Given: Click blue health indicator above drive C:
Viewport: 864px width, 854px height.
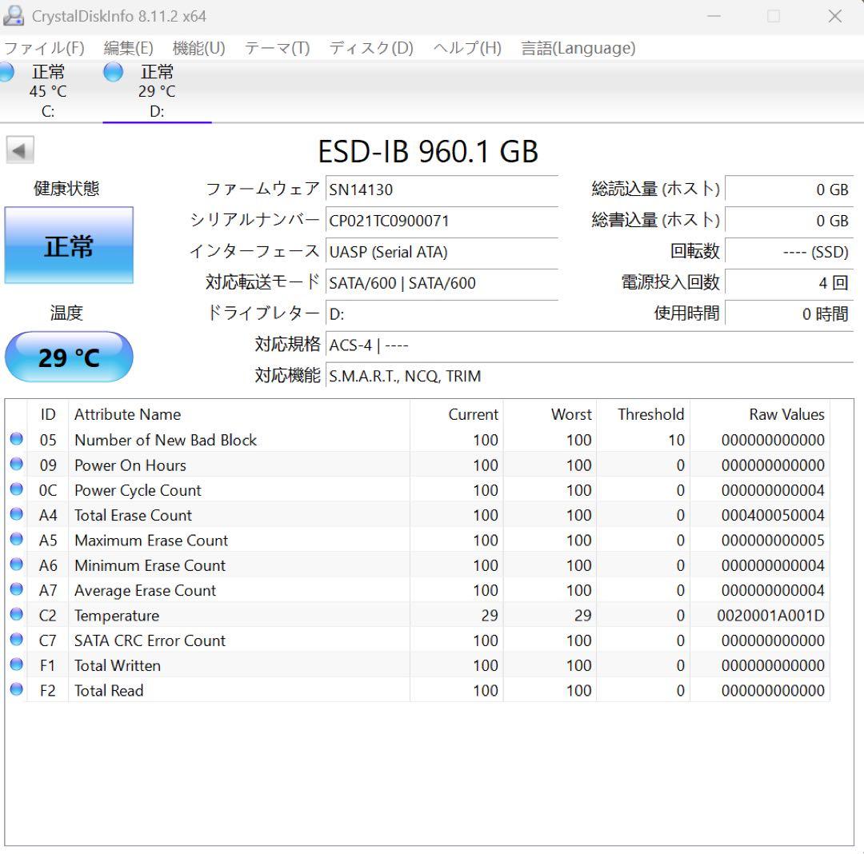Looking at the screenshot, I should pos(6,72).
